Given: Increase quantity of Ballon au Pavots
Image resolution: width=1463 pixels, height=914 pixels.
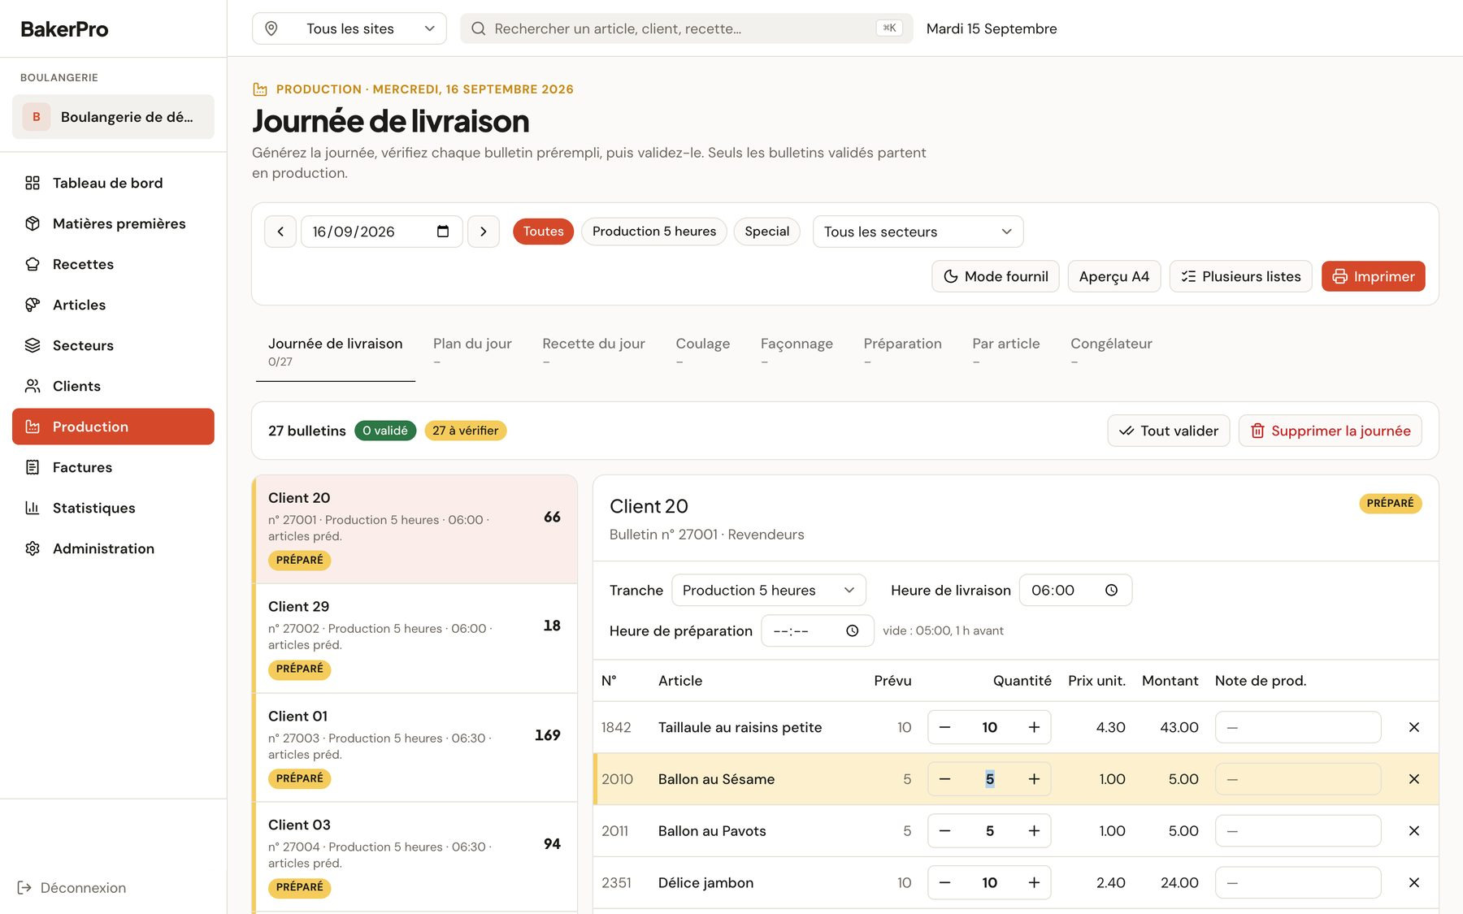Looking at the screenshot, I should click(1034, 831).
